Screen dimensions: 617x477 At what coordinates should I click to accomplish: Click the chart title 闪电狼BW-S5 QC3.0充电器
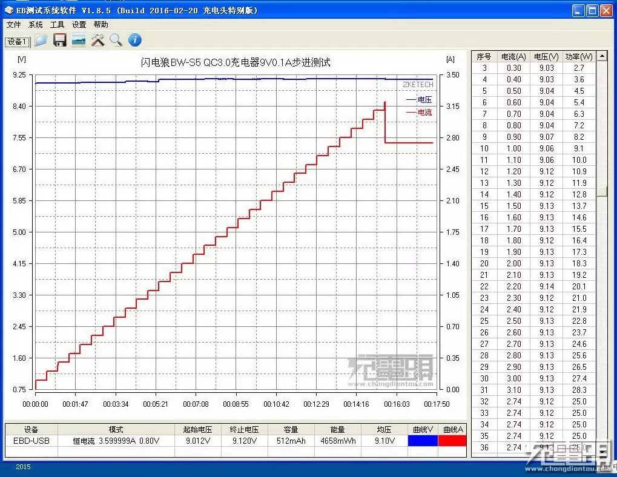[236, 62]
